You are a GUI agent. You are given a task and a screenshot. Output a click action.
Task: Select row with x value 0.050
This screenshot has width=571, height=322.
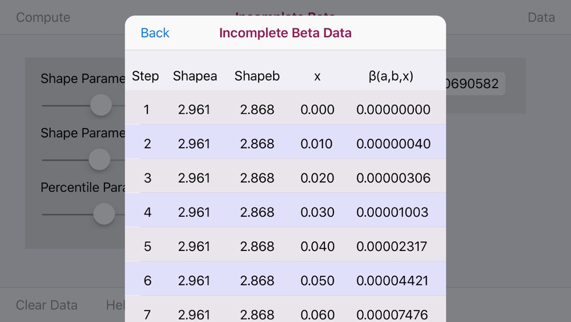click(x=285, y=280)
